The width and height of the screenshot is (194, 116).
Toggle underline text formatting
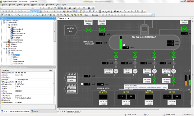click(x=55, y=8)
